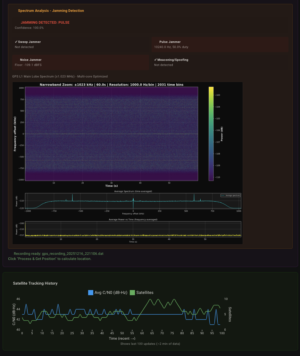300x356 pixels.
Task: Click the Sweep Jammer checkmark icon
Action: coord(16,42)
